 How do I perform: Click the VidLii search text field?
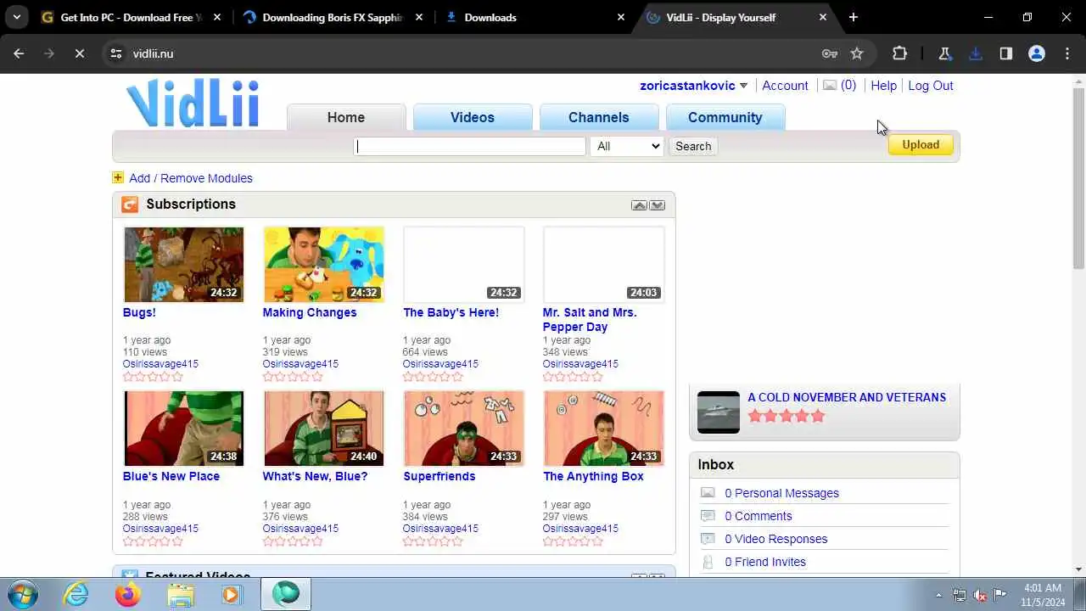[x=470, y=146]
